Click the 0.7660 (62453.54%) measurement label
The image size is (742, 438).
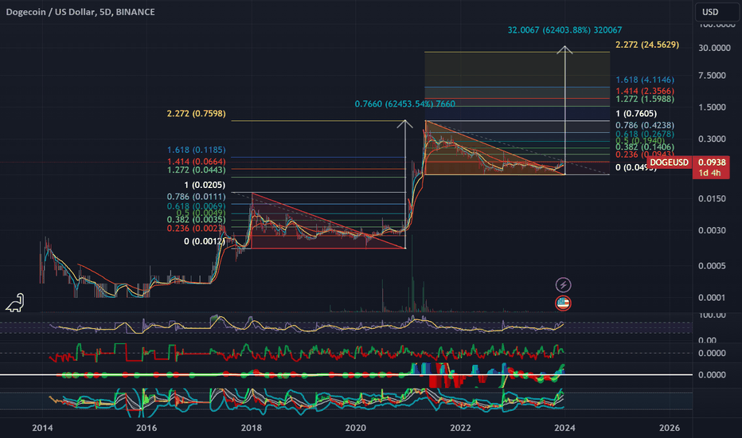[x=405, y=104]
